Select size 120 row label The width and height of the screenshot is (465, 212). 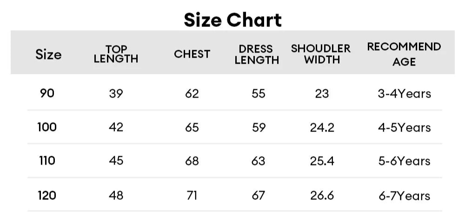pyautogui.click(x=47, y=196)
